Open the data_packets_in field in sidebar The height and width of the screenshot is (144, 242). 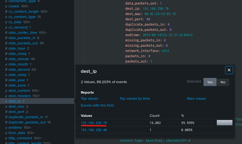pos(22,38)
